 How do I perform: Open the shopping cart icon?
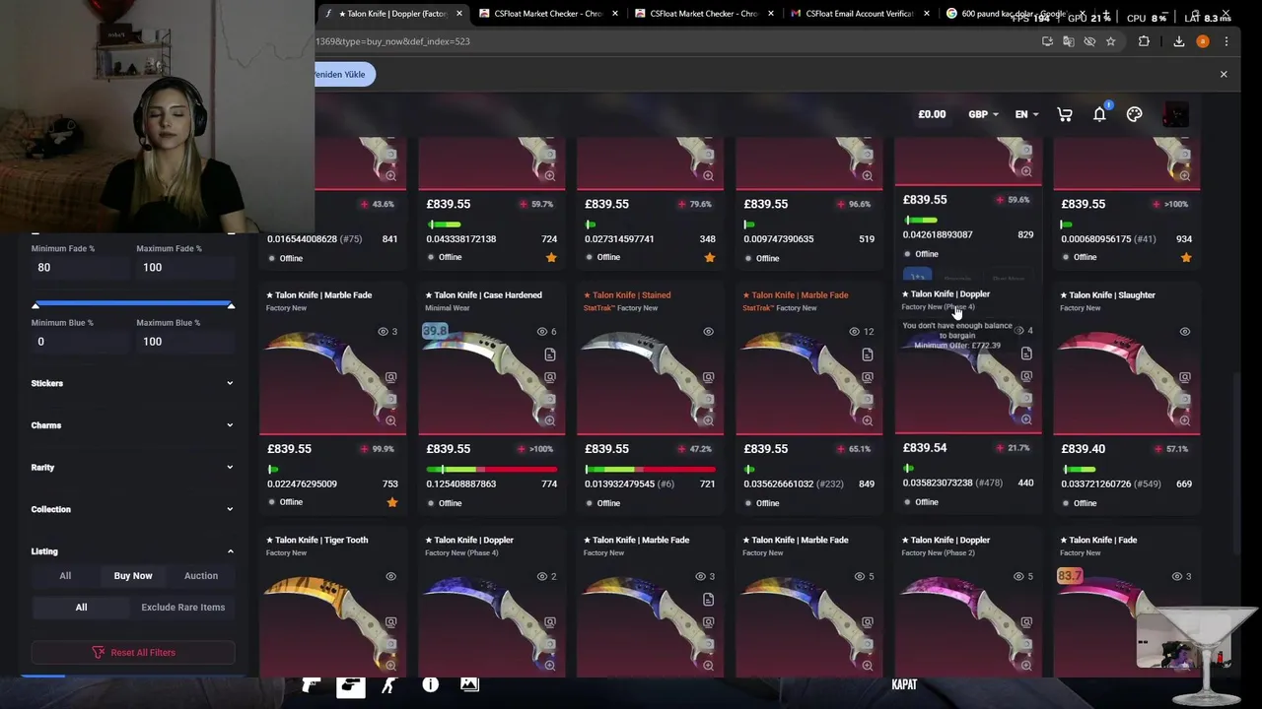pos(1065,114)
